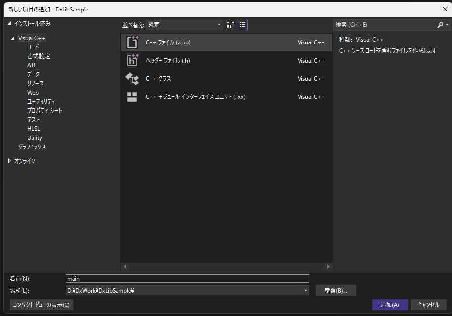Select the '.ixx' module template name text

(195, 97)
